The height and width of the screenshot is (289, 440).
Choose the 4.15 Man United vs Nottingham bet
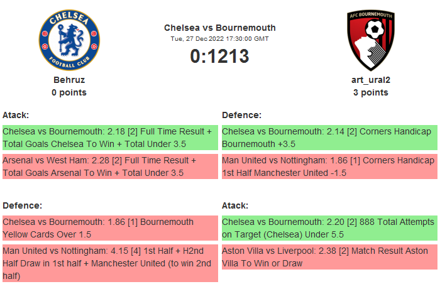click(109, 263)
